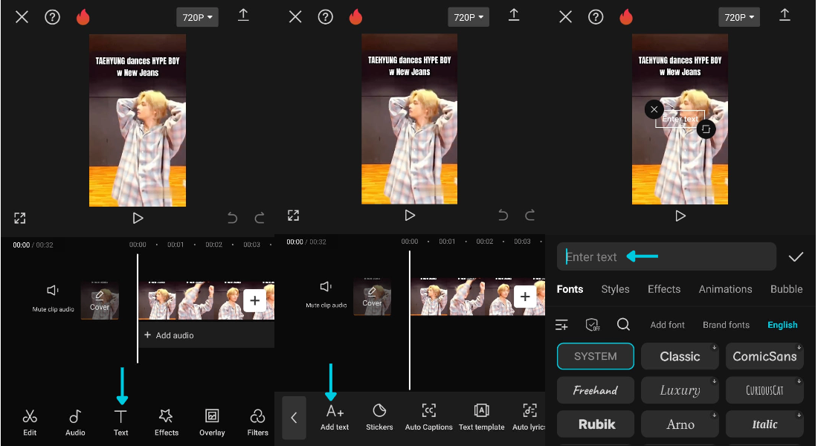Click the flame icon in right screen
The height and width of the screenshot is (446, 818).
click(626, 17)
